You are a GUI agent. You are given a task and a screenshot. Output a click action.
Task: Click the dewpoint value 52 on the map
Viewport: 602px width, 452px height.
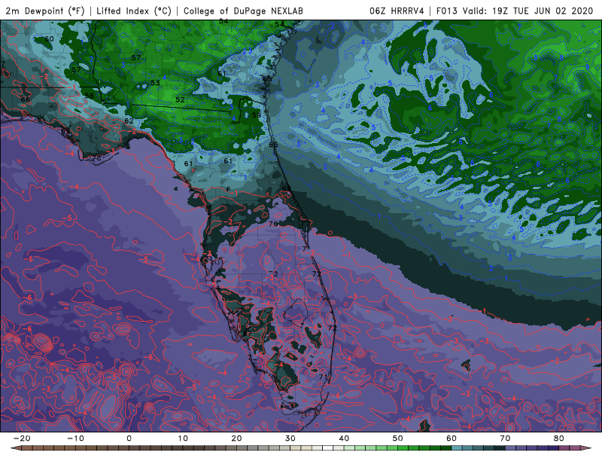pyautogui.click(x=180, y=99)
